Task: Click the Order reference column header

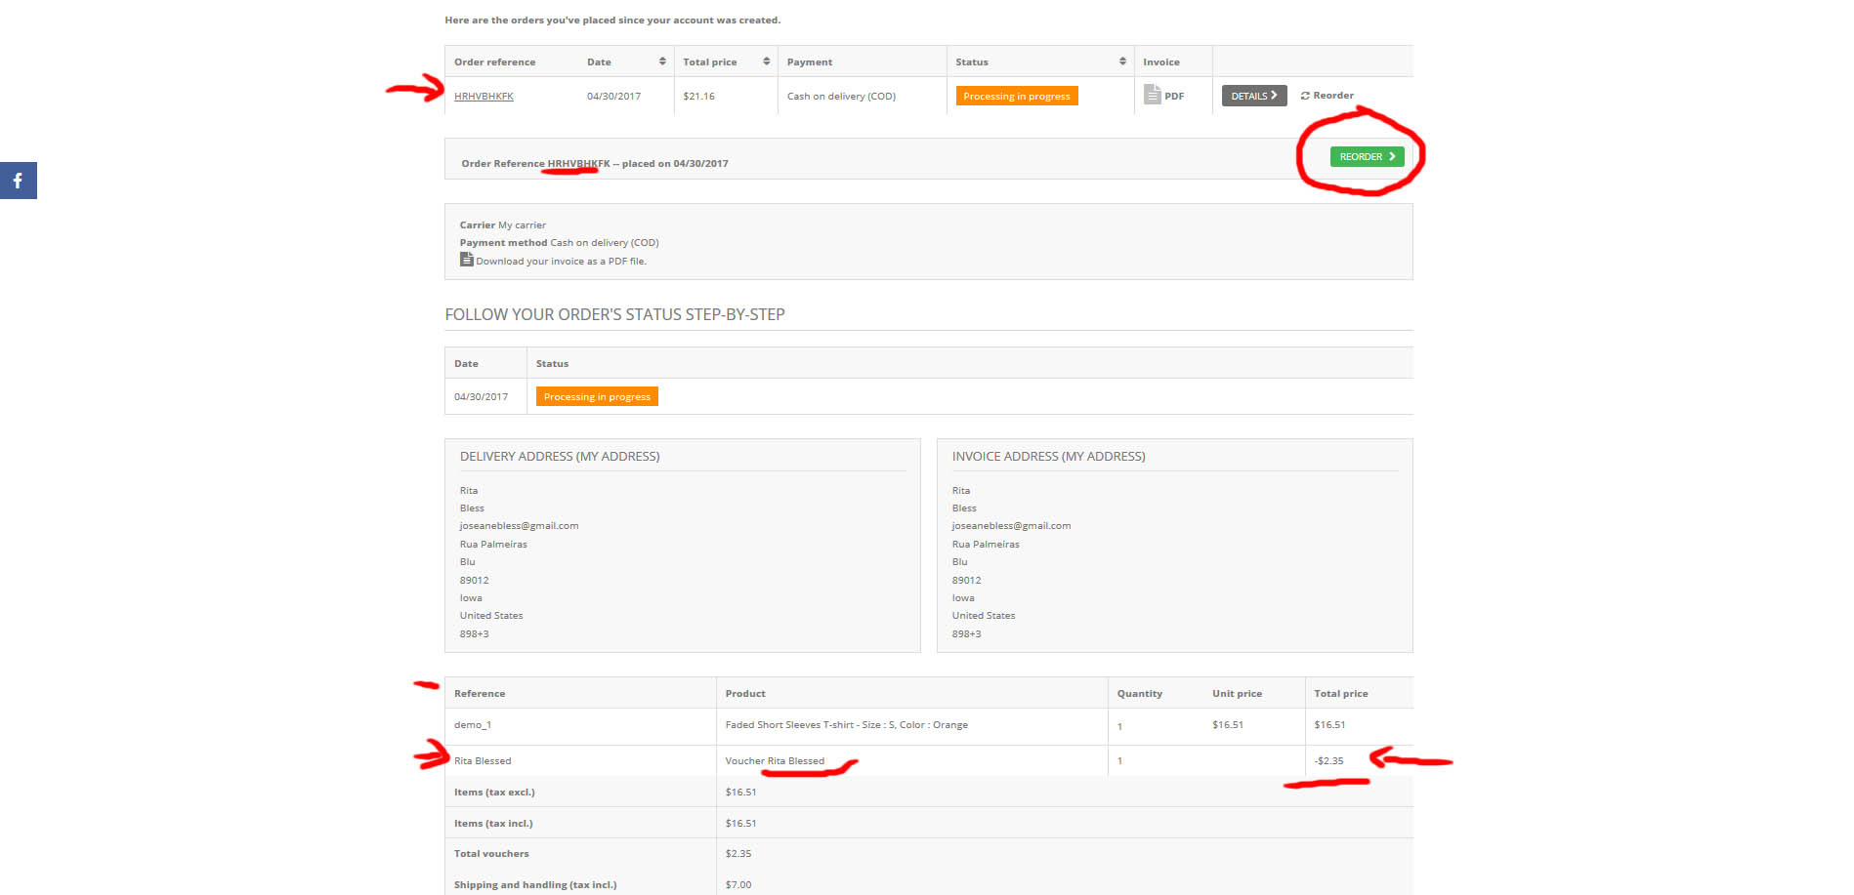Action: pyautogui.click(x=494, y=61)
